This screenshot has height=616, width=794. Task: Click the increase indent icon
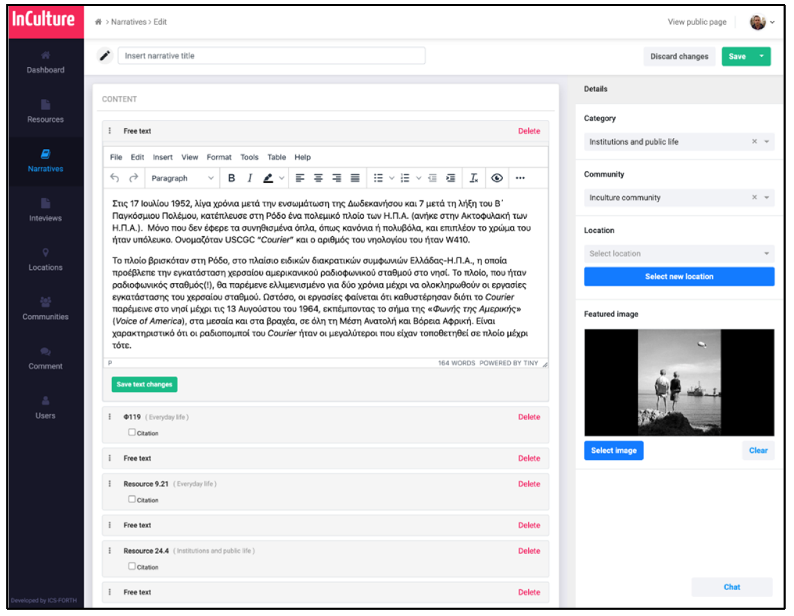451,178
